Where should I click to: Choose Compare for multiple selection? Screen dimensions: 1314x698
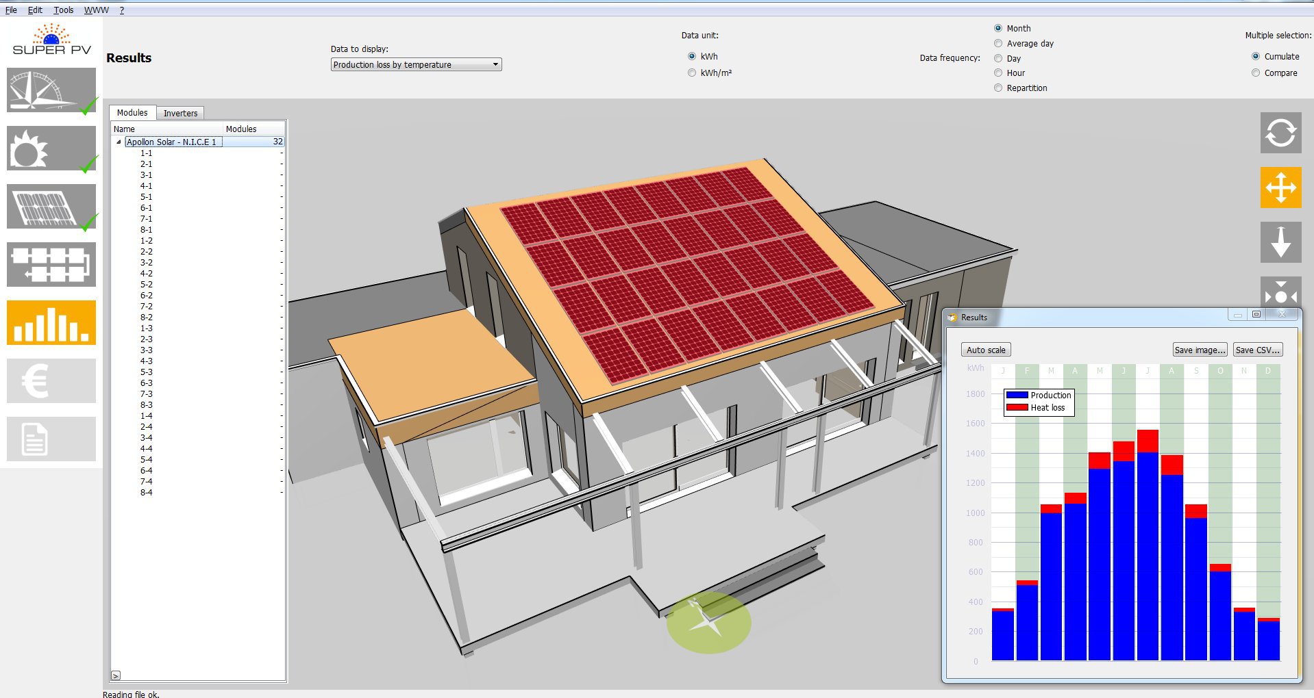(x=1256, y=73)
